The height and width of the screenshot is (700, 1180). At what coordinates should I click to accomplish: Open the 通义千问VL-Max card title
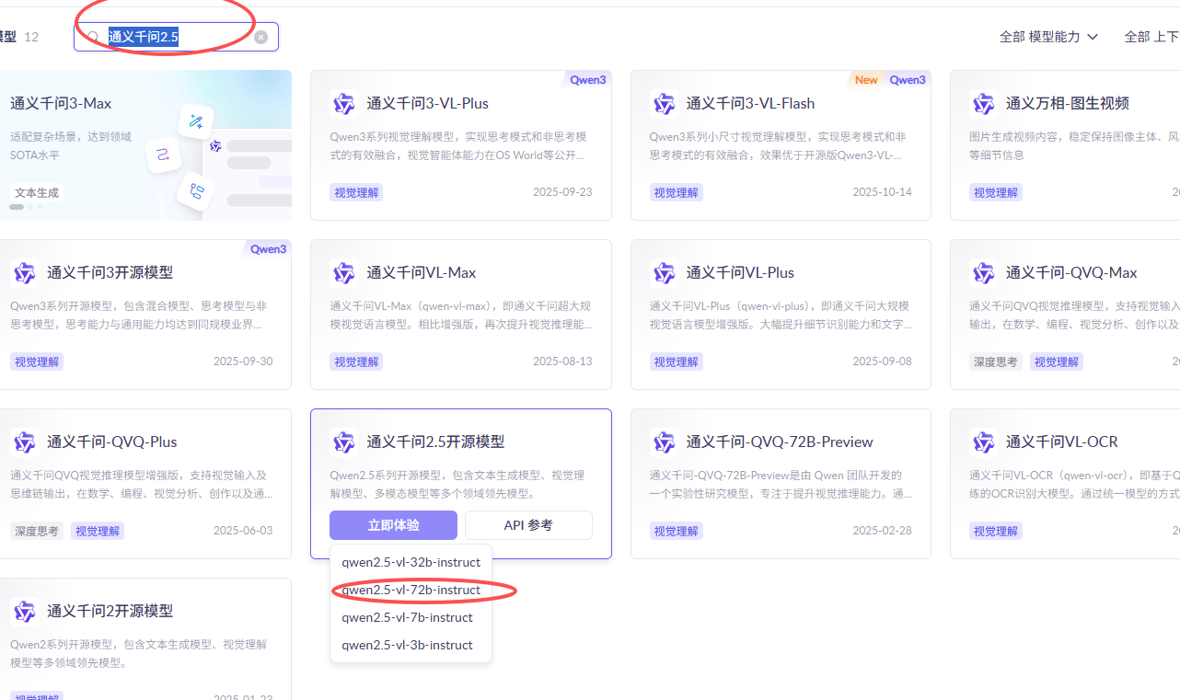[x=422, y=272]
